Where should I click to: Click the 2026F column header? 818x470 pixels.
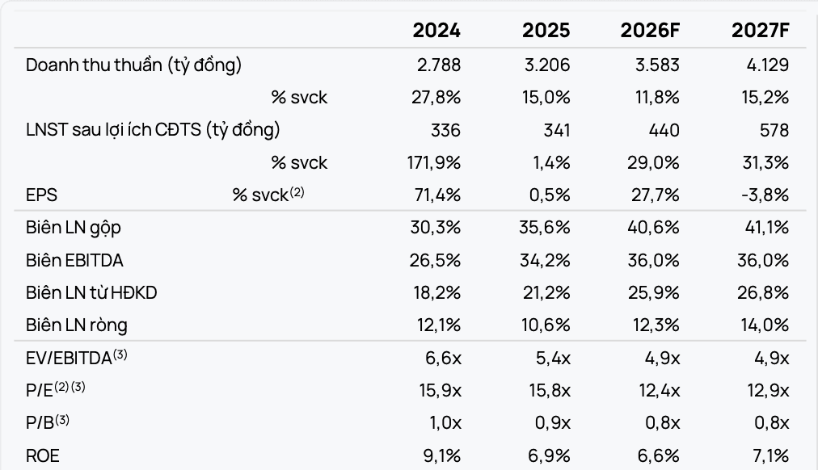tap(650, 30)
